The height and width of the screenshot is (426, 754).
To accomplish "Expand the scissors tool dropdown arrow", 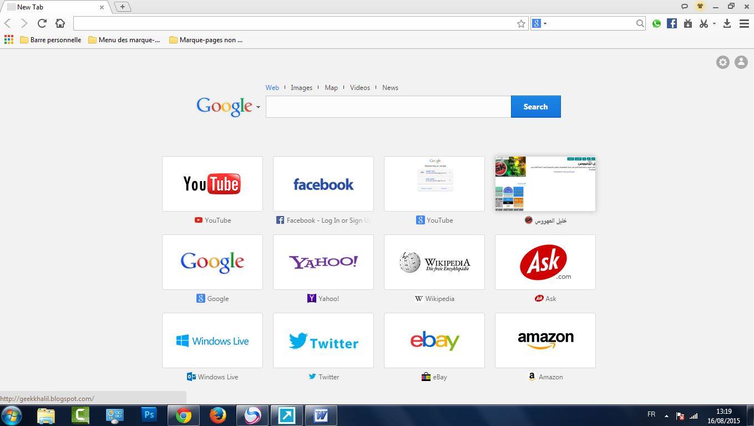I will (714, 23).
